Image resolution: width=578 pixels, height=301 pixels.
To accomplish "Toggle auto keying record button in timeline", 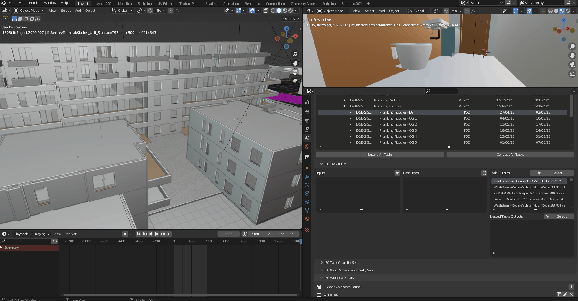I will click(x=125, y=234).
